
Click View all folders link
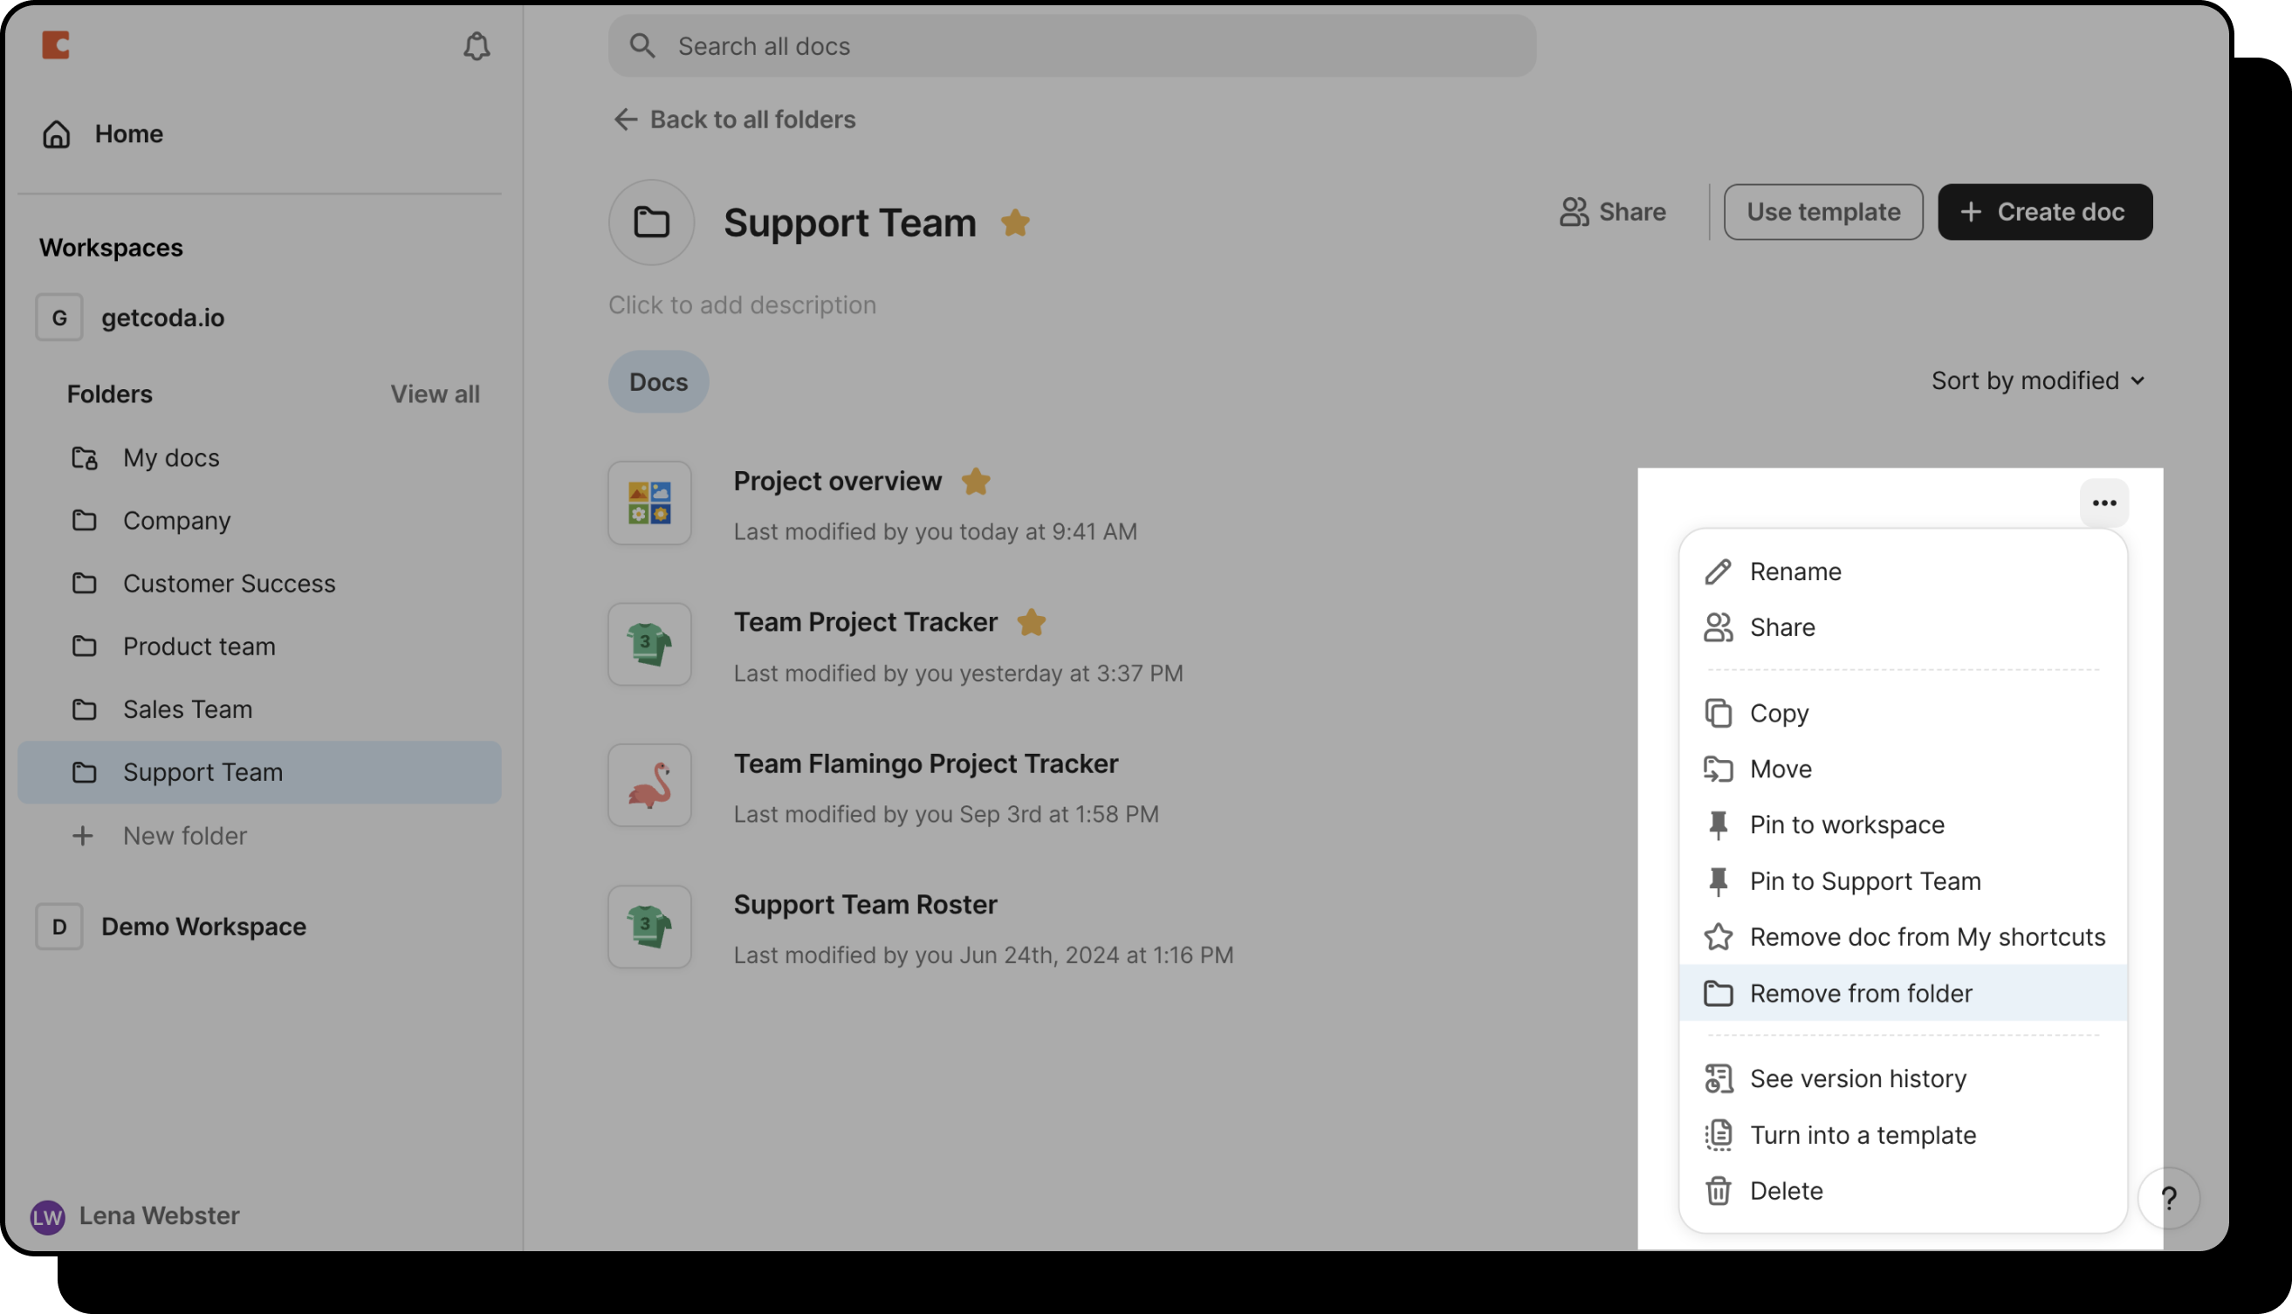(x=436, y=394)
